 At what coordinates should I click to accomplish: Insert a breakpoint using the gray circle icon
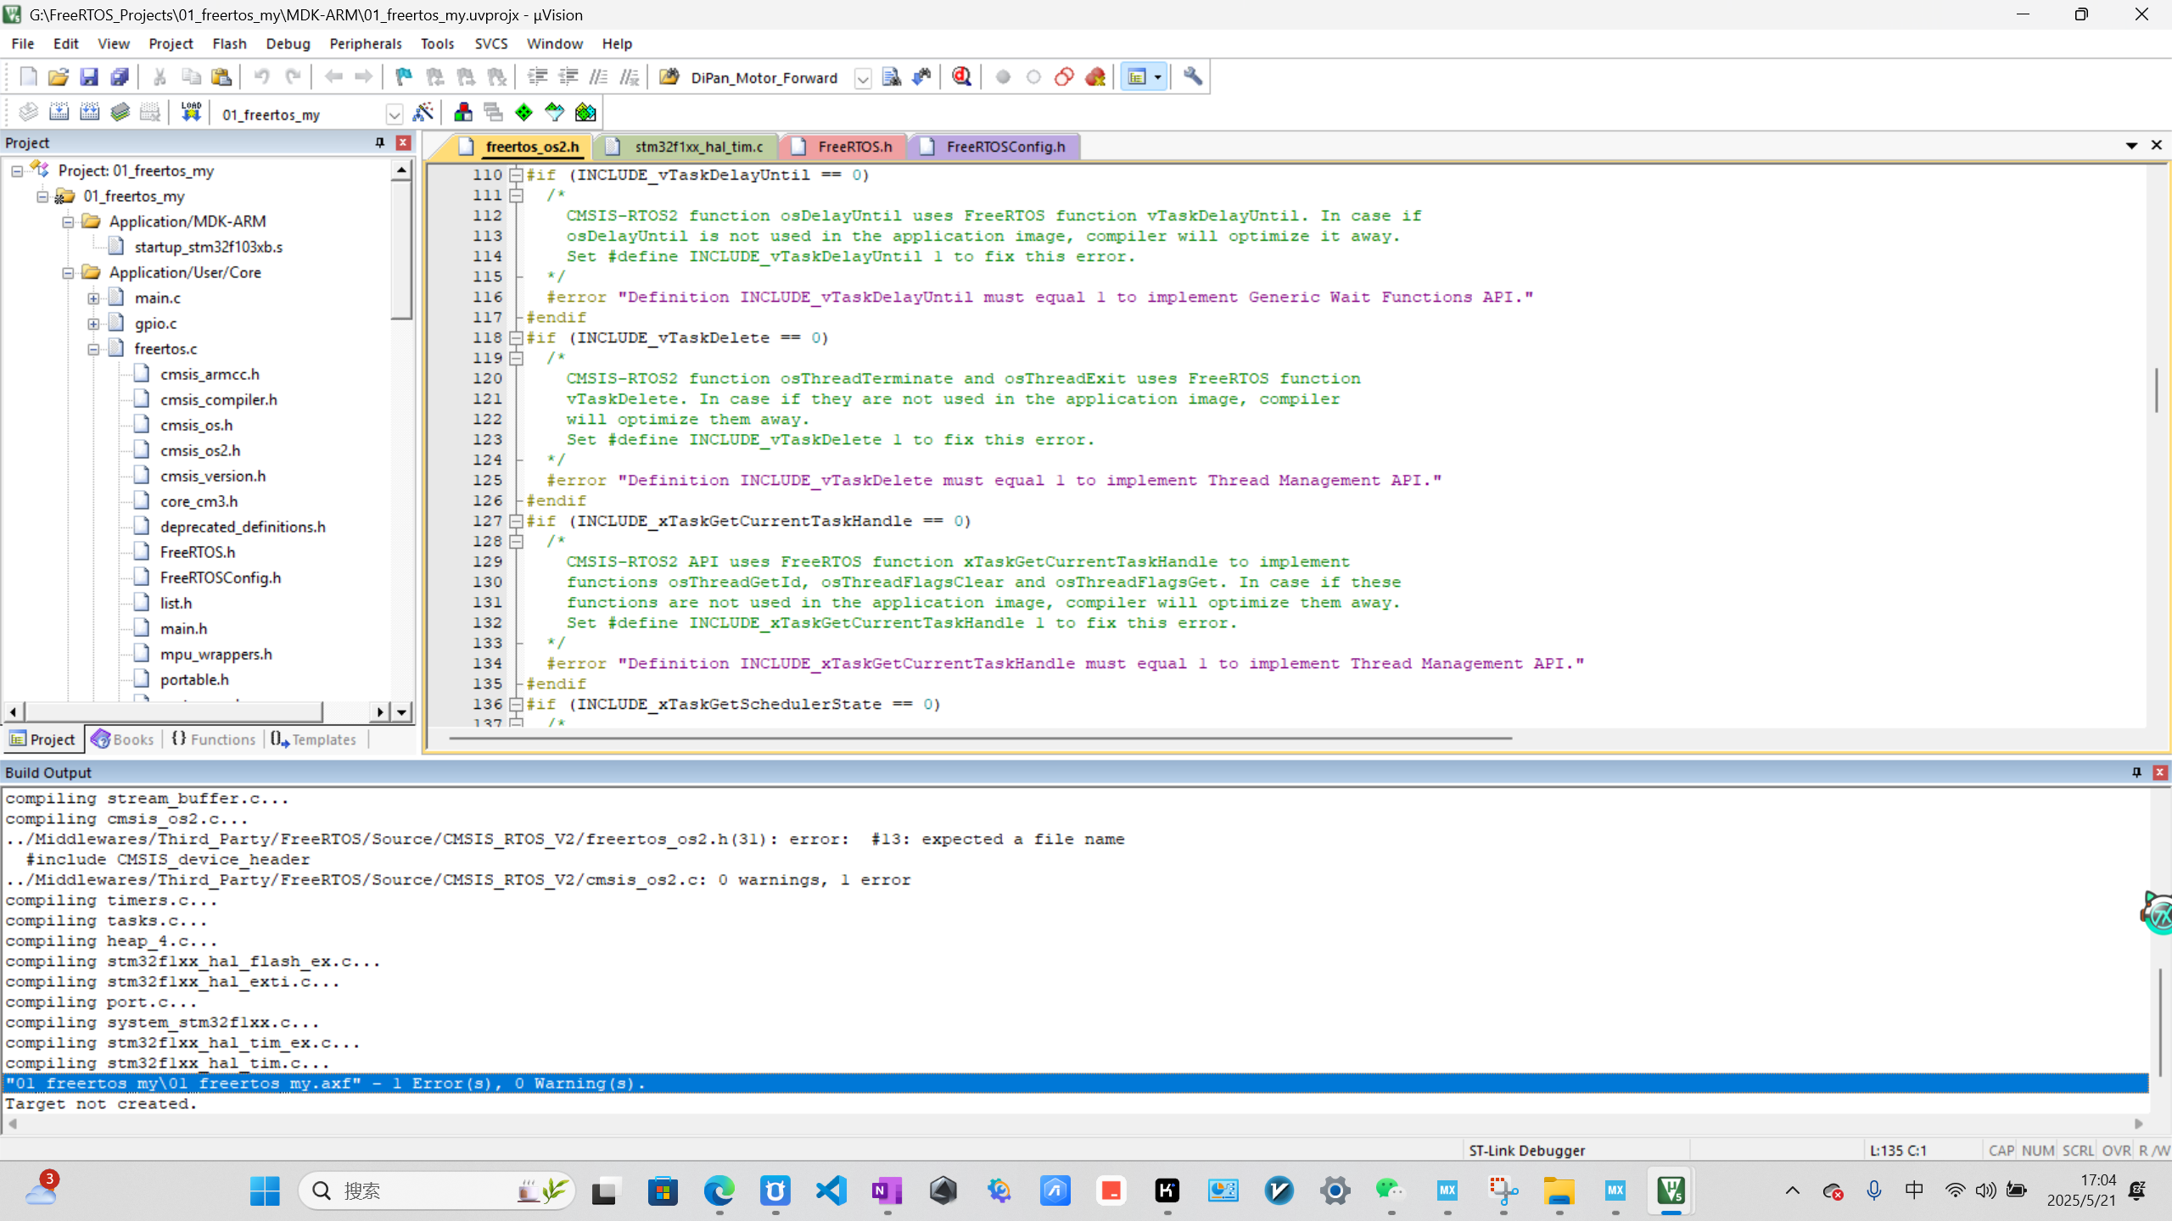[x=1003, y=77]
